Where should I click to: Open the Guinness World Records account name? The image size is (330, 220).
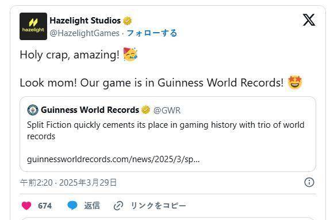pos(90,110)
